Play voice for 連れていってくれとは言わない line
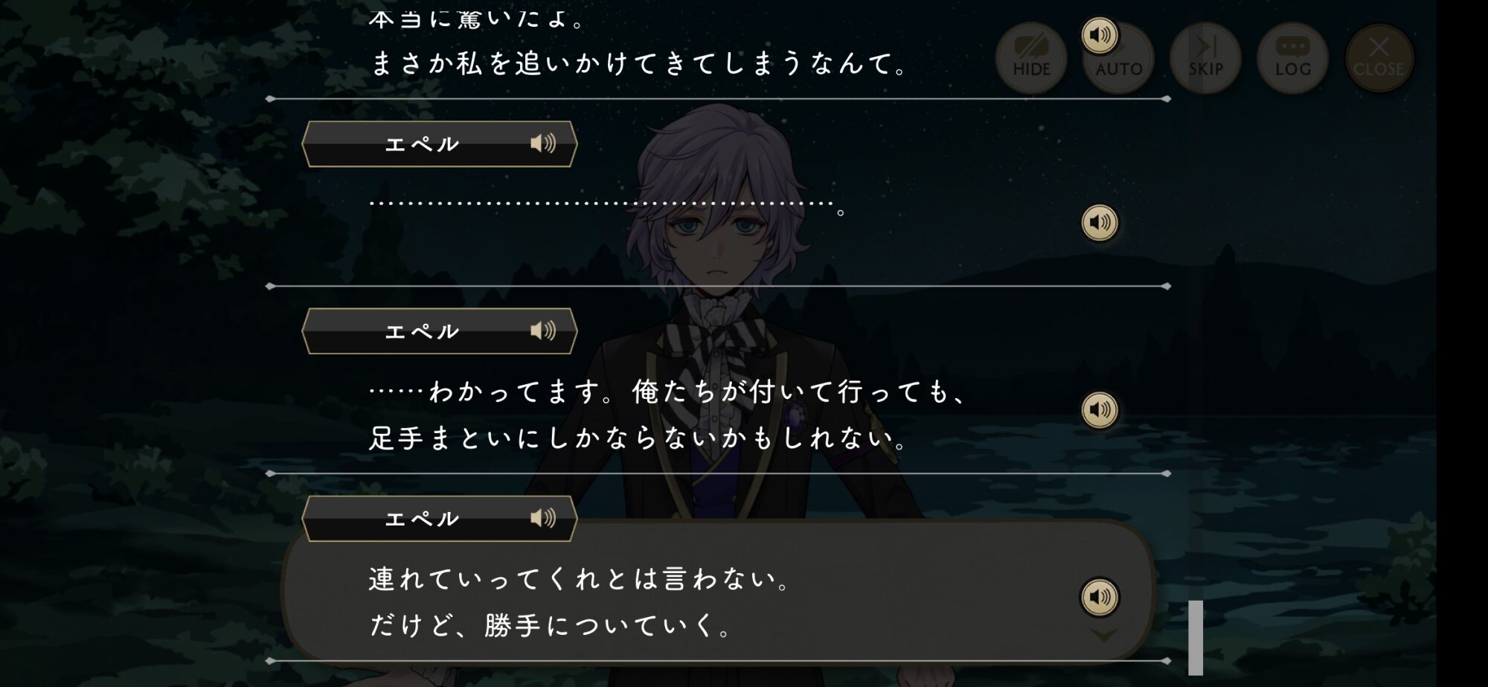1488x687 pixels. (1099, 597)
